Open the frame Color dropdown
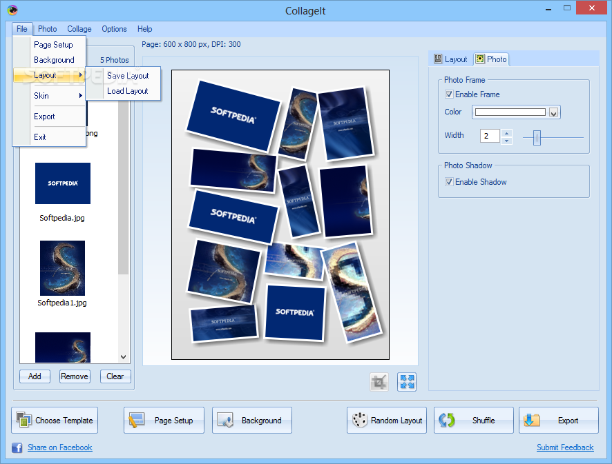Viewport: 612px width, 464px height. click(x=553, y=112)
